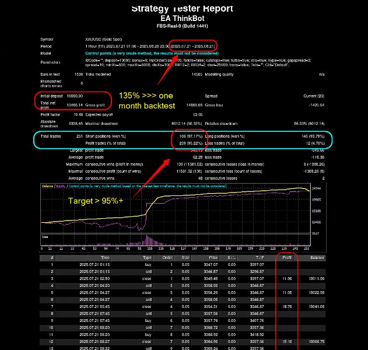Click the "Expected payoff" label
Viewport: 368px width, 350px height.
click(x=99, y=115)
